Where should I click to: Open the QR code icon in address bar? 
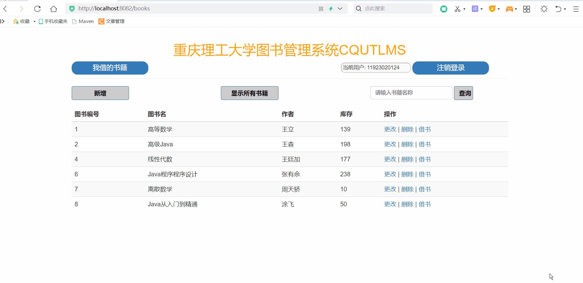coord(321,9)
